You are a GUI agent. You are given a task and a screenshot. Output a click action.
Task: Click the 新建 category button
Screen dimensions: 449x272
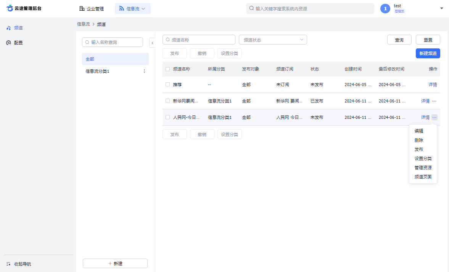point(115,263)
